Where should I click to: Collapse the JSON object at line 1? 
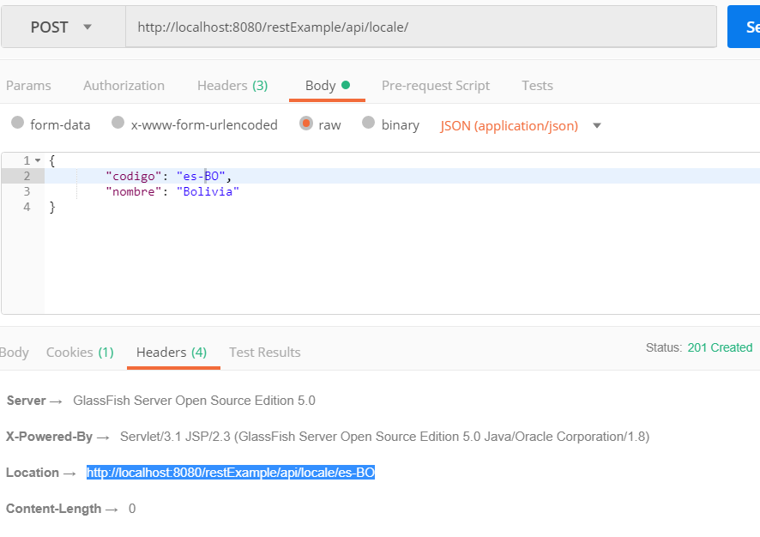(38, 160)
